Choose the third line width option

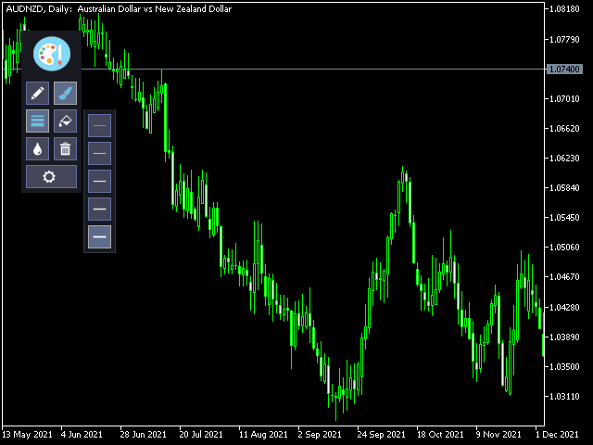[99, 182]
